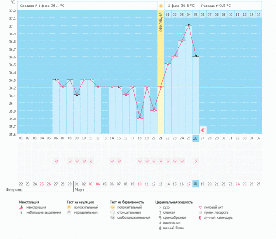Click the Март month label
The height and width of the screenshot is (239, 276).
(80, 189)
